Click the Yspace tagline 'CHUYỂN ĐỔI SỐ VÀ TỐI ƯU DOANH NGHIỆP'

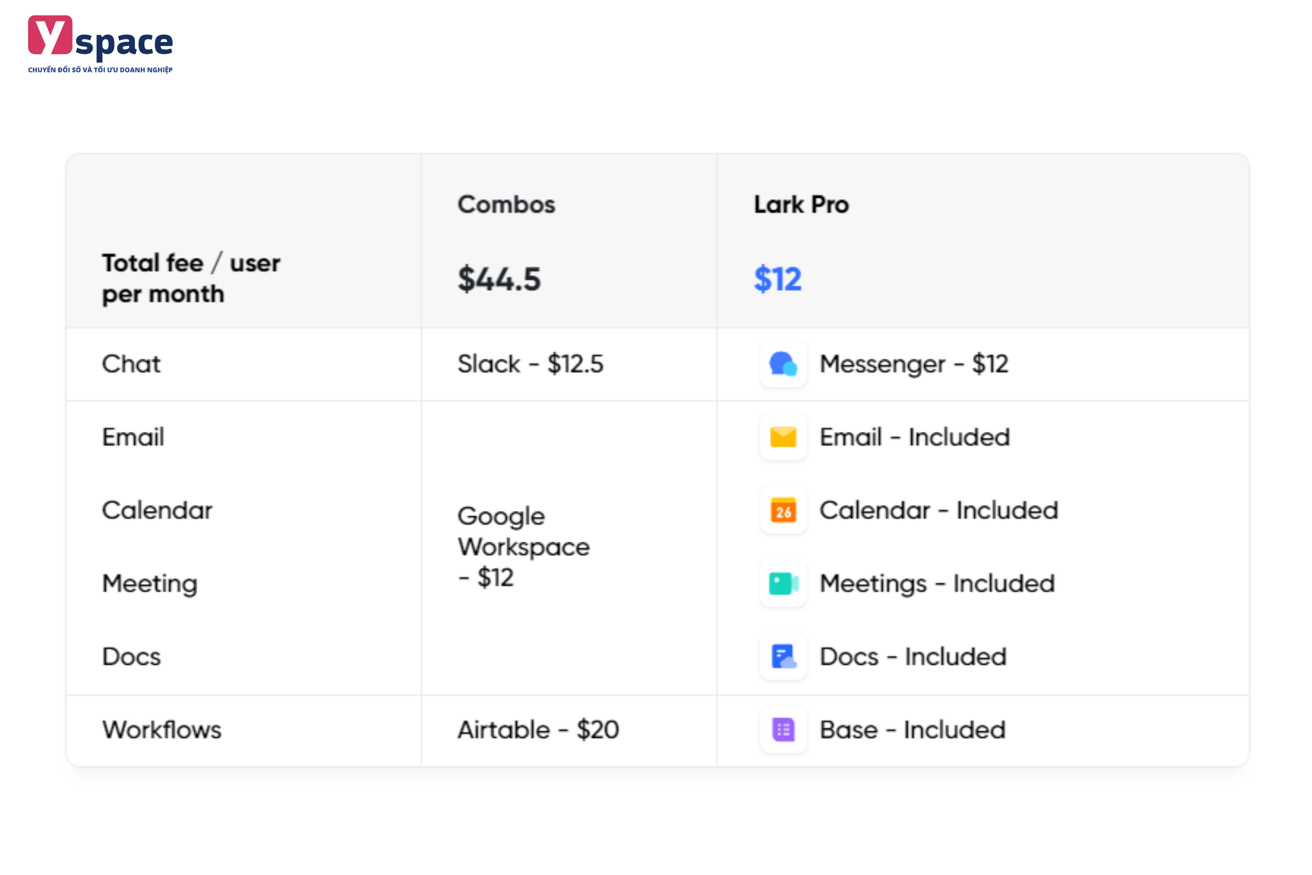[101, 70]
